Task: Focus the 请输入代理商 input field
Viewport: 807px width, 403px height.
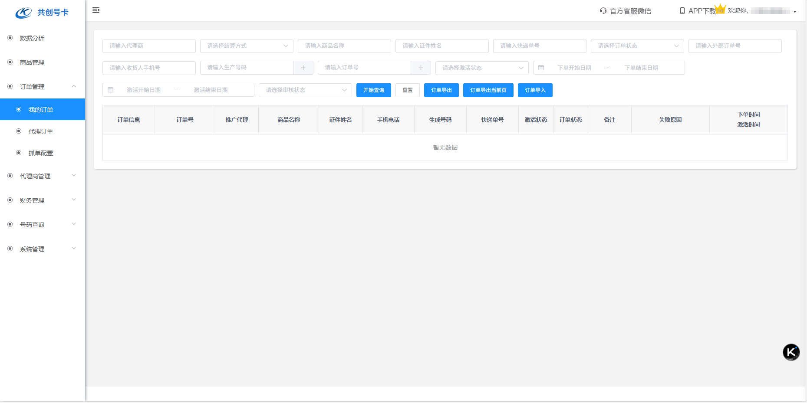Action: click(x=149, y=46)
